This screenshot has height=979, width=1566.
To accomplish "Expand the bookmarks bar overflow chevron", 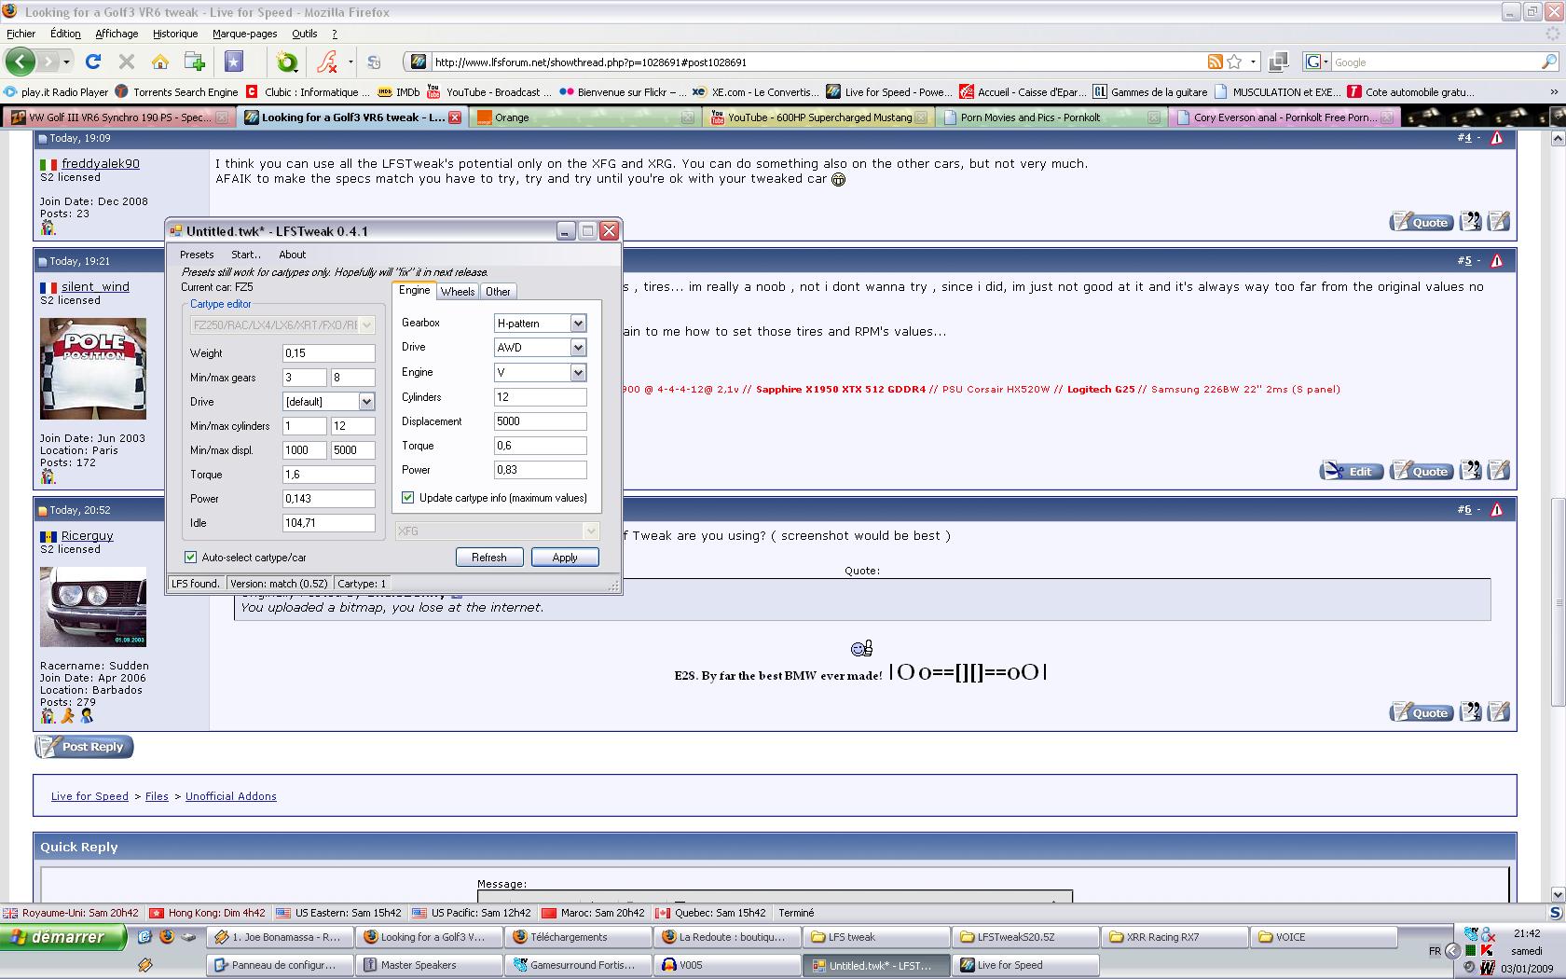I will tap(1554, 91).
